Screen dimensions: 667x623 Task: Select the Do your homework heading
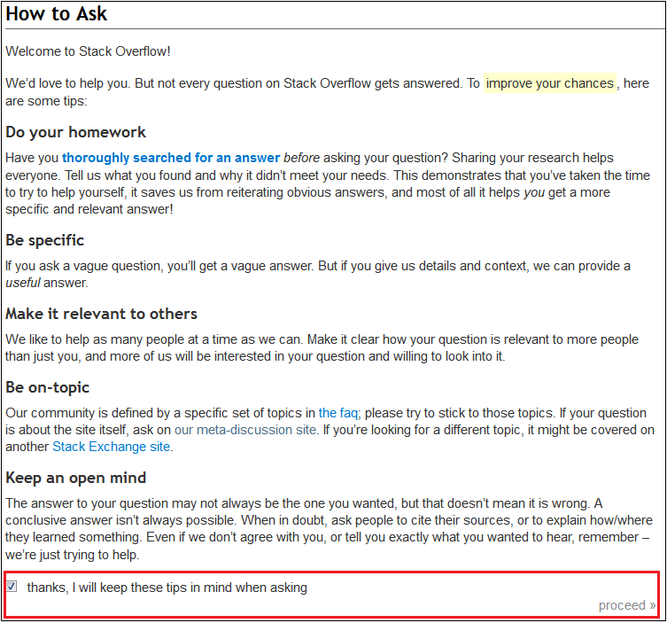point(75,132)
